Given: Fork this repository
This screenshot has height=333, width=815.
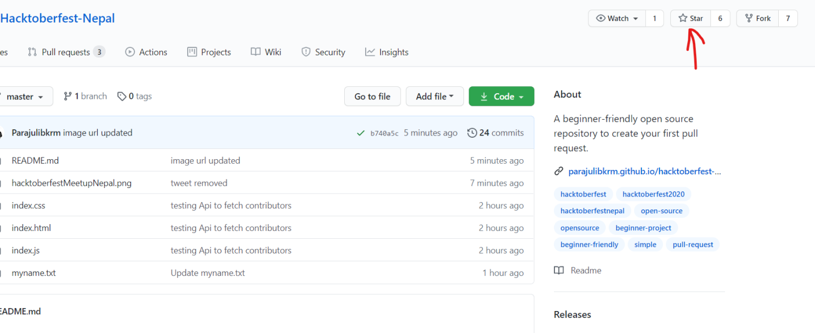Looking at the screenshot, I should pos(757,19).
